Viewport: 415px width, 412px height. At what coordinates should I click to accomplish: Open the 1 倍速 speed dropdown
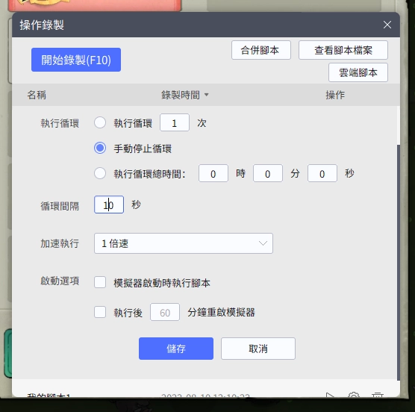[x=184, y=243]
